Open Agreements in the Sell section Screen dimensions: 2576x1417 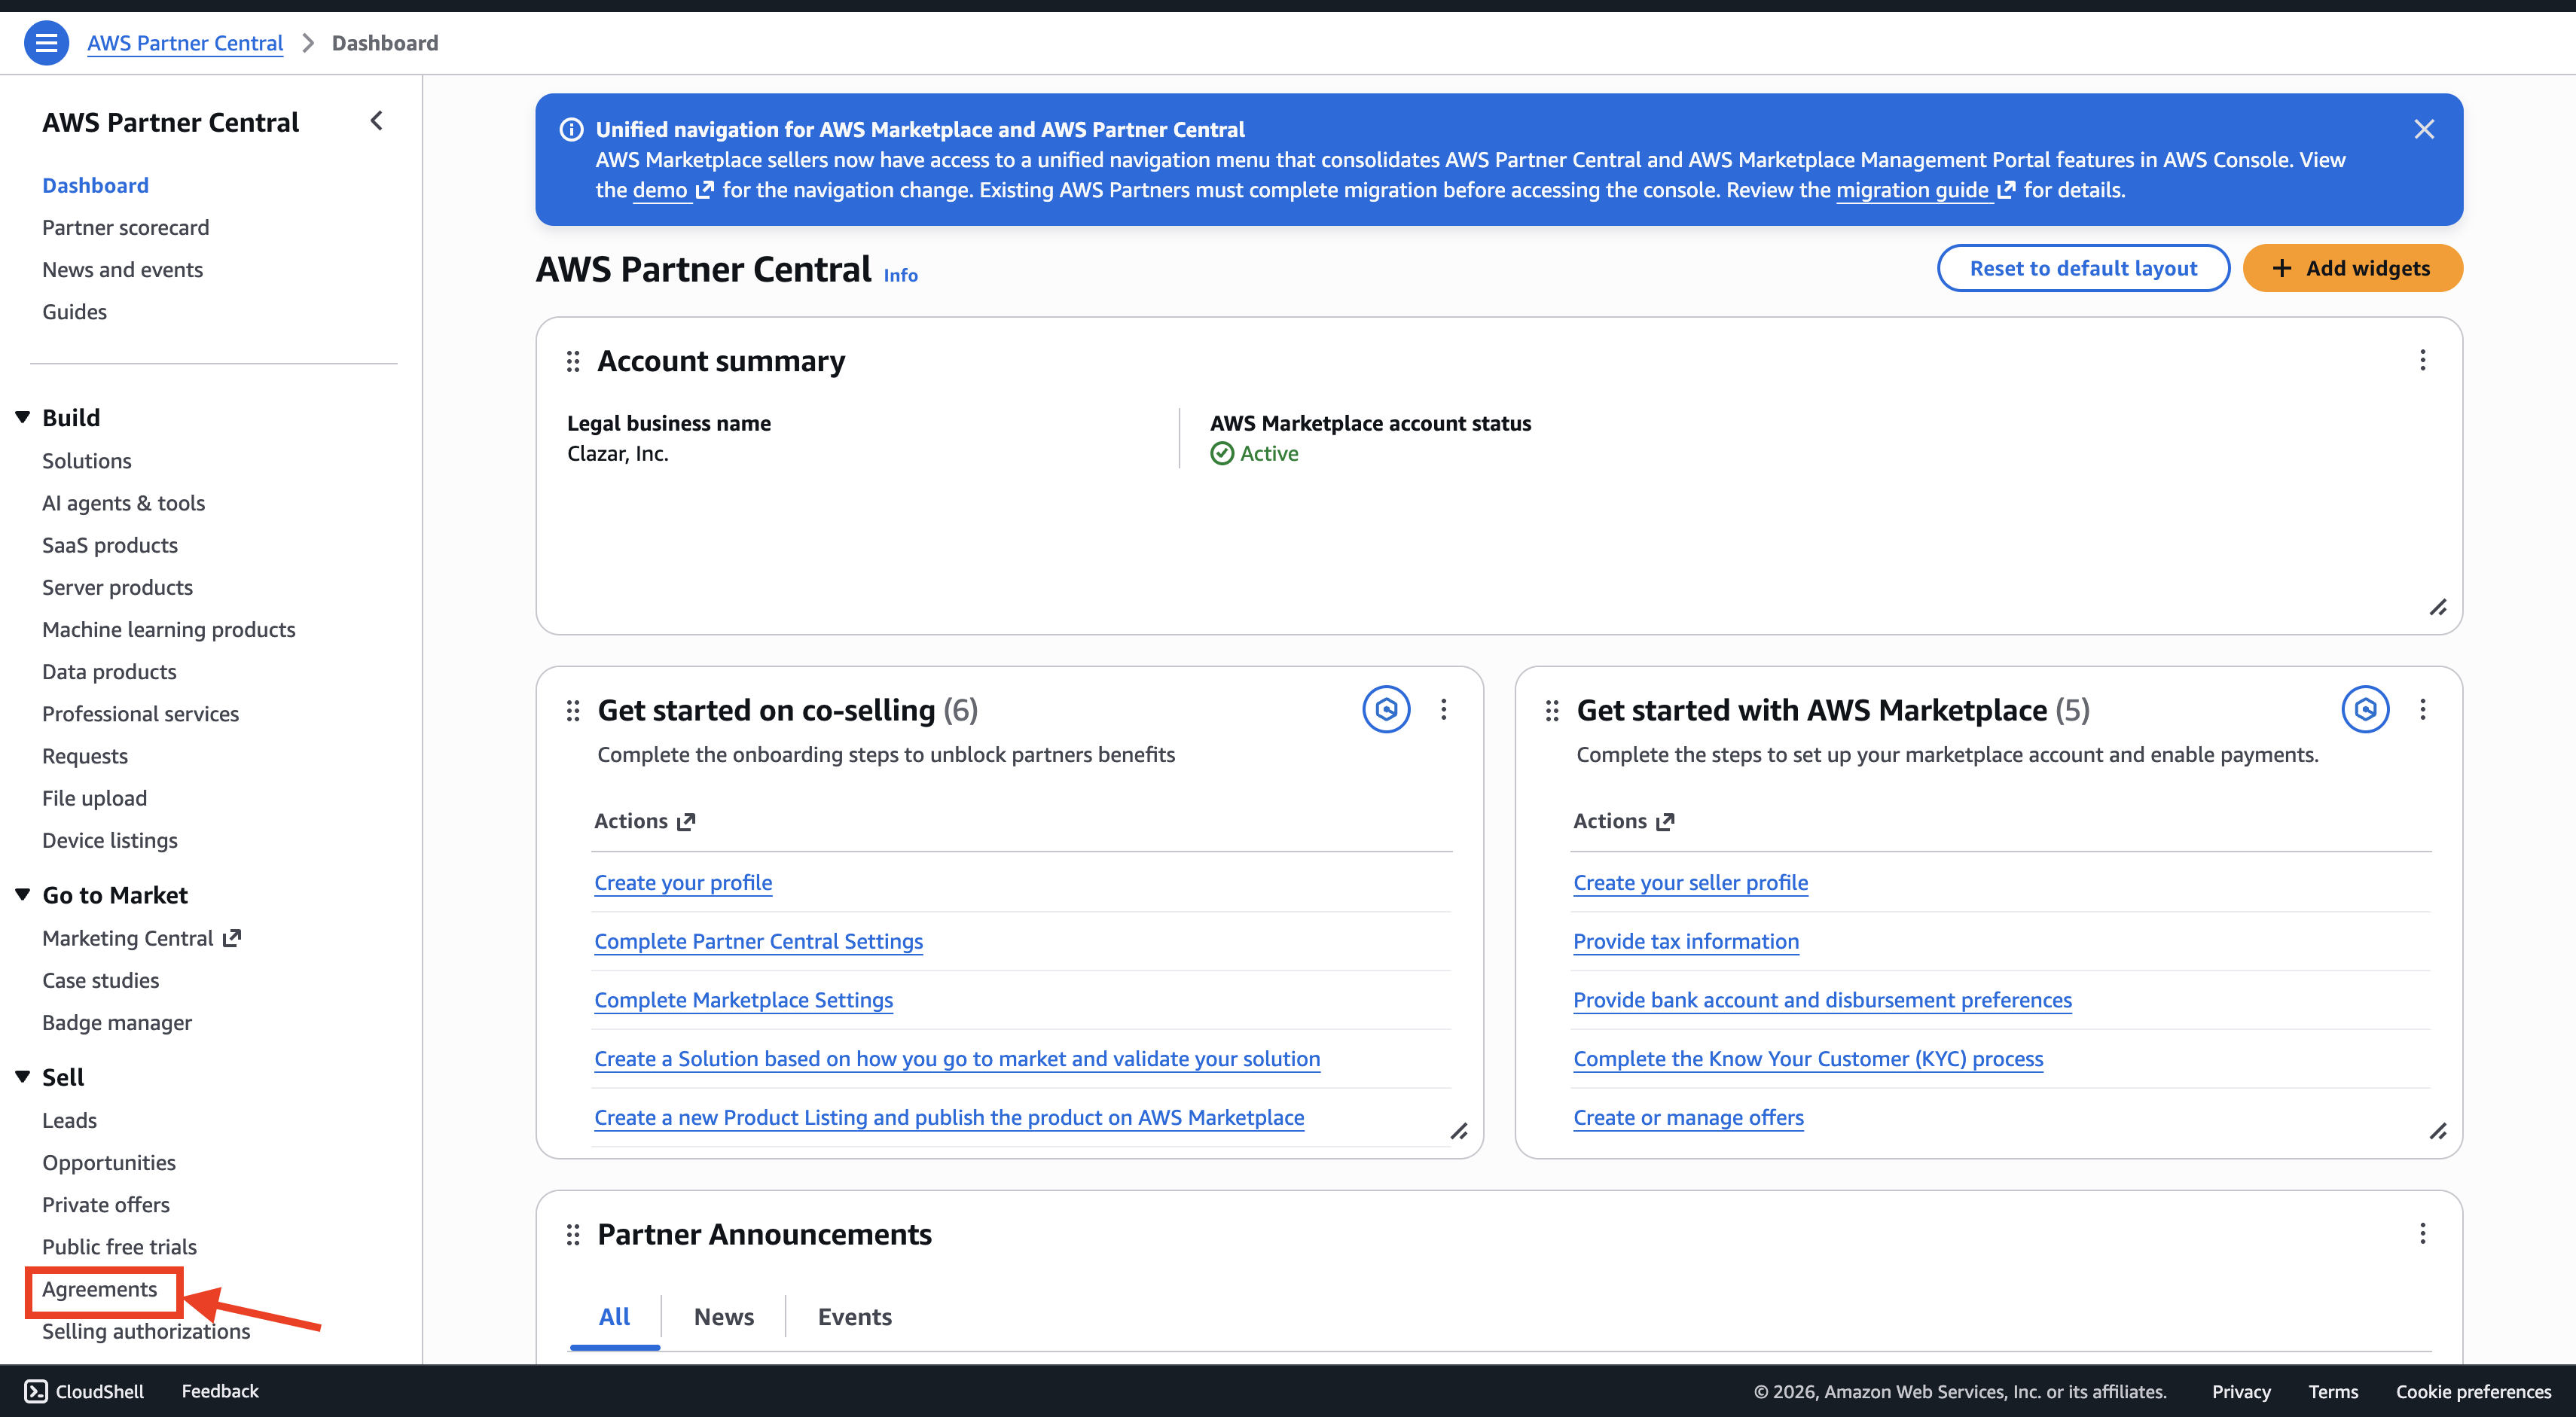coord(99,1289)
